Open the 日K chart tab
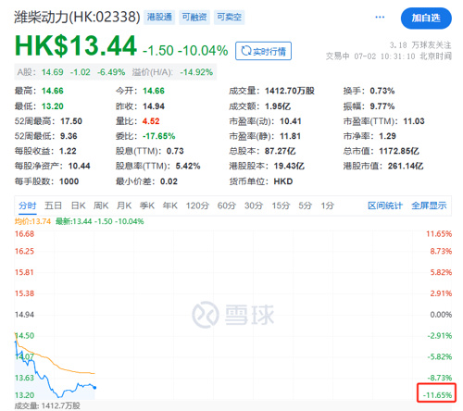The image size is (463, 411). point(78,205)
